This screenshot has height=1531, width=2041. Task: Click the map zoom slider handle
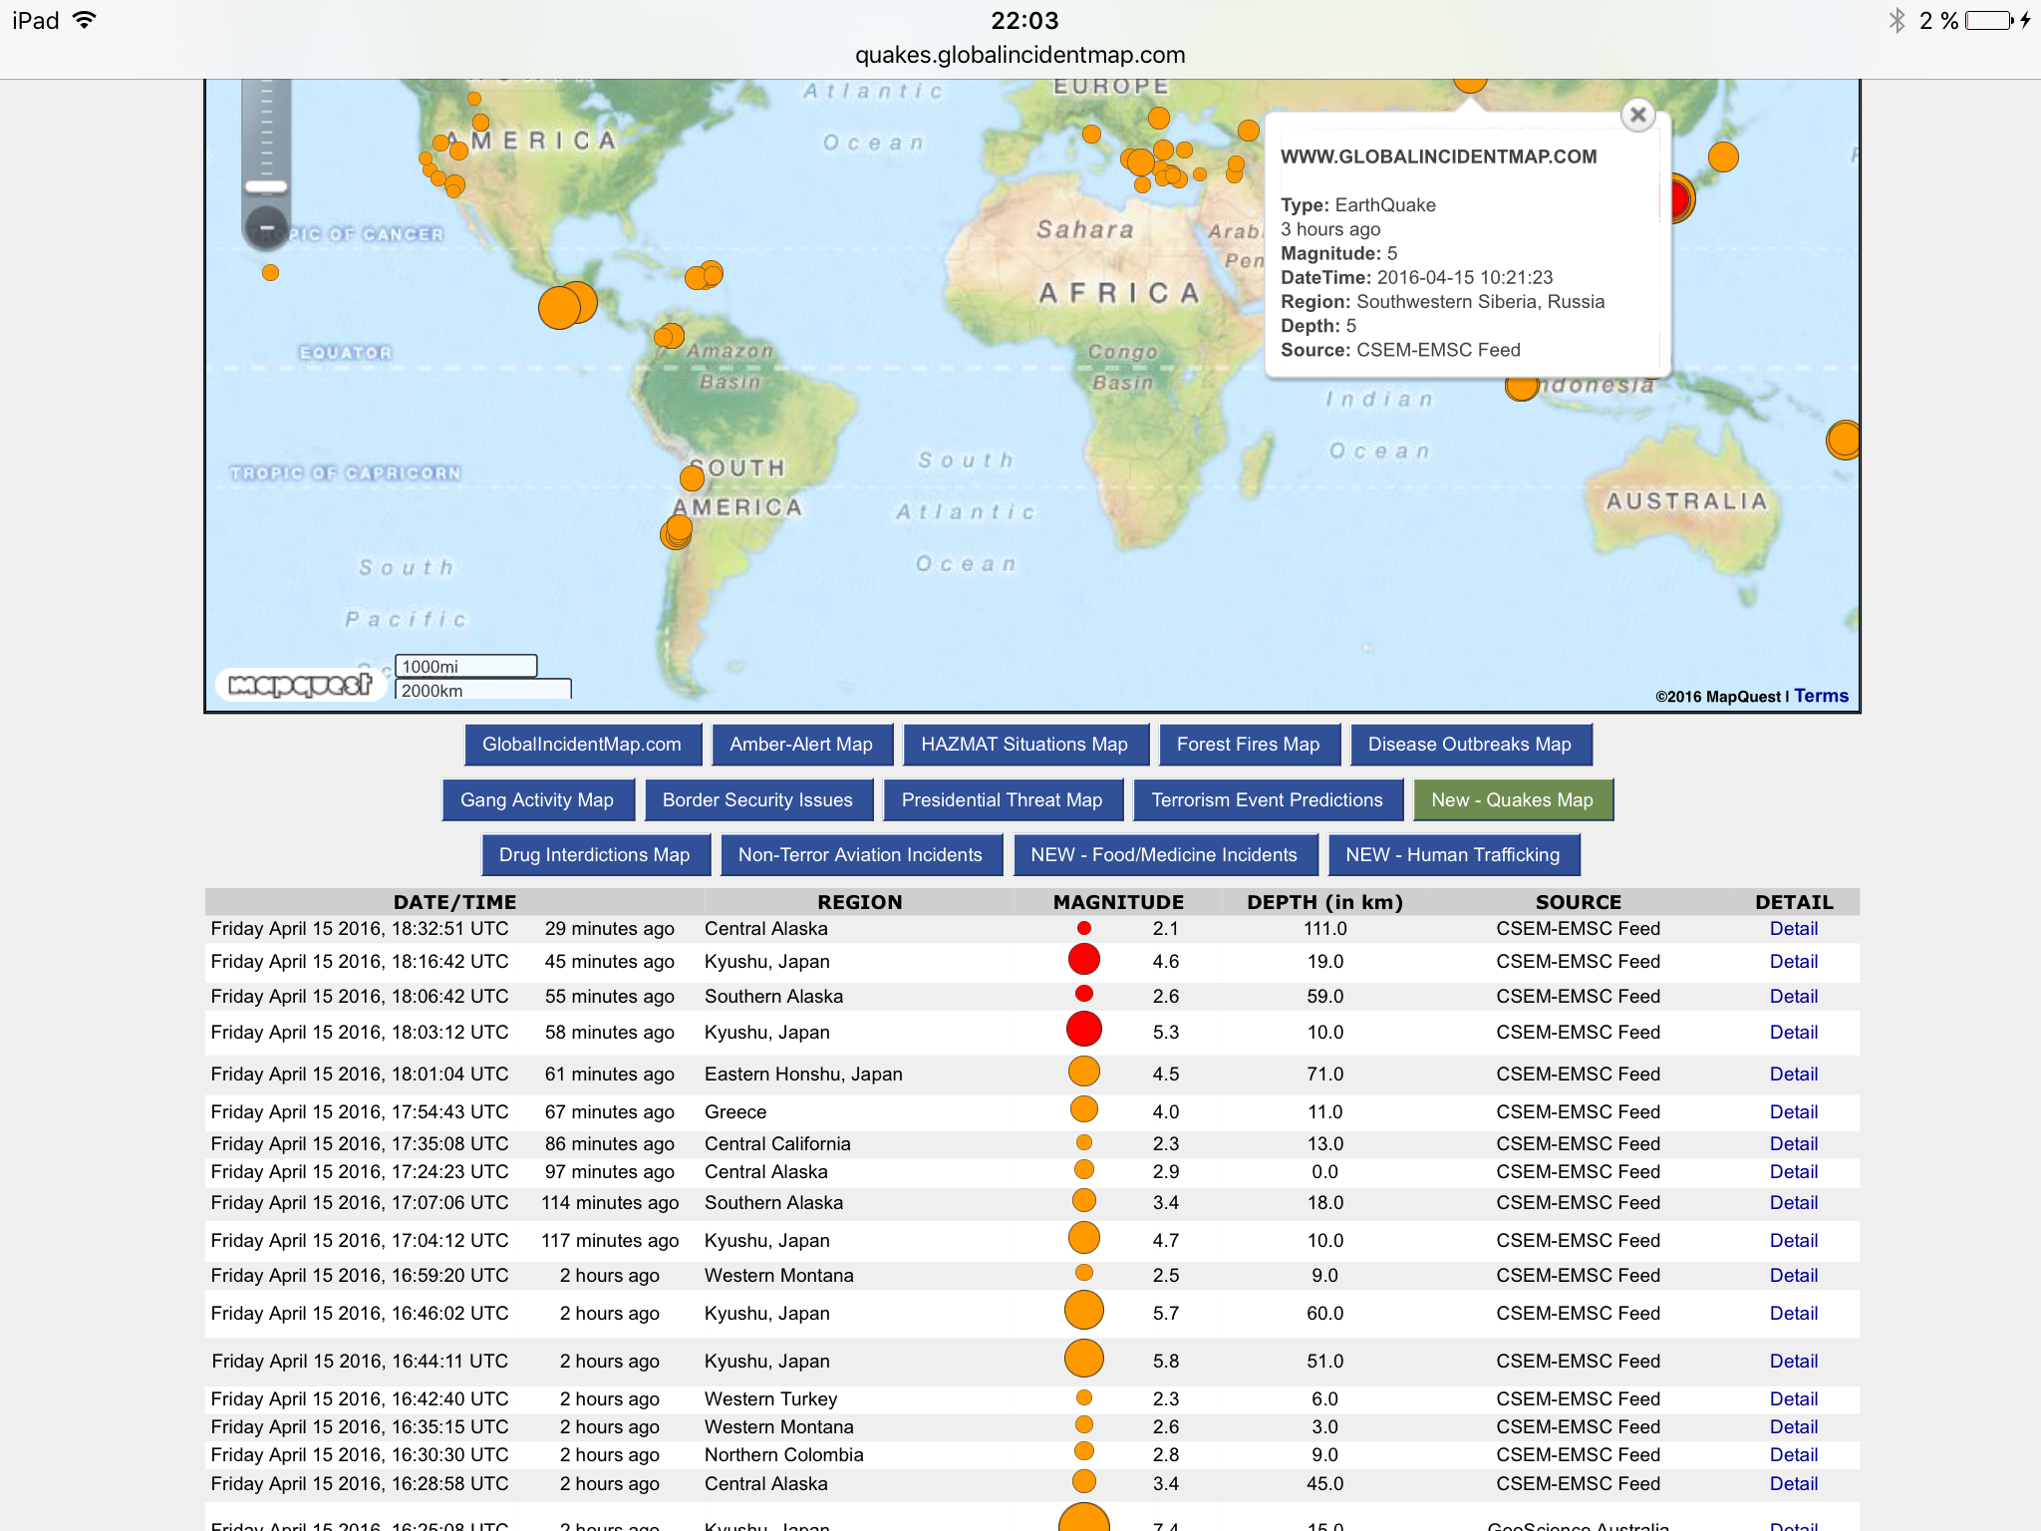pyautogui.click(x=266, y=186)
